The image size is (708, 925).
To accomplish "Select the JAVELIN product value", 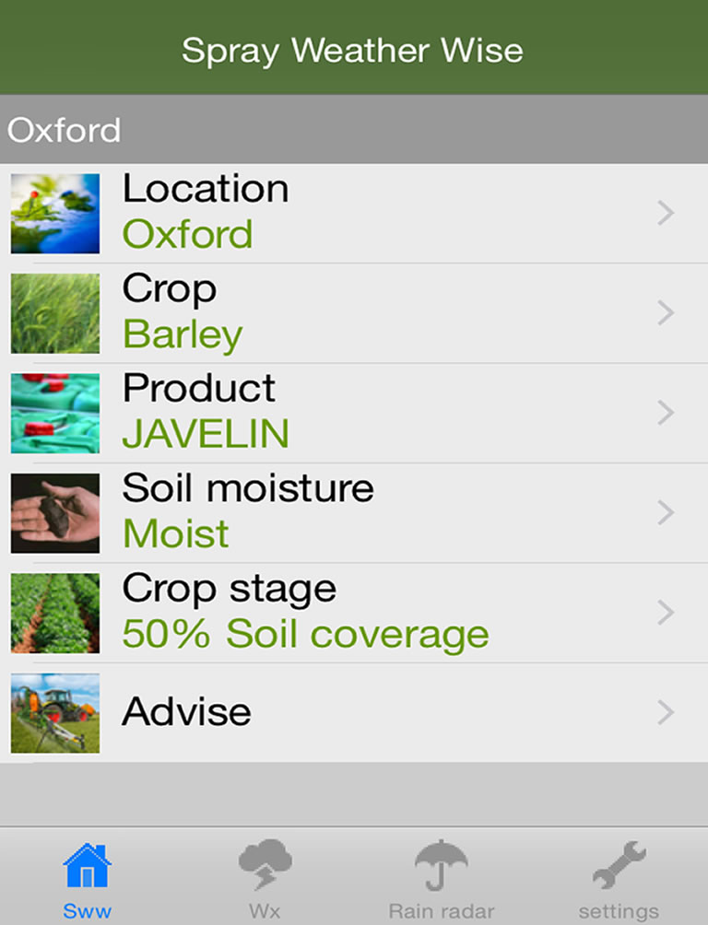I will pos(206,434).
